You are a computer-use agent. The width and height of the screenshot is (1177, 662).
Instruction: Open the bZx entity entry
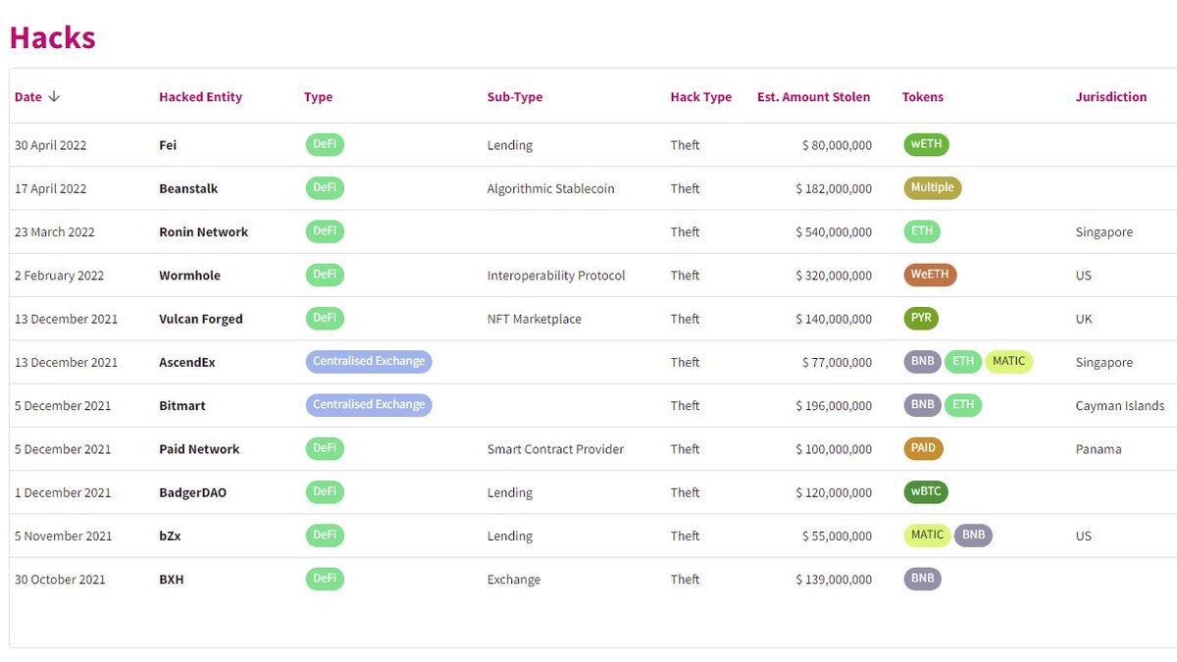pos(170,535)
